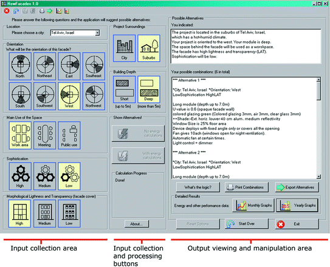This screenshot has height=267, width=330.
Task: Click the 'U value is 0.6' line
Action: (204, 109)
